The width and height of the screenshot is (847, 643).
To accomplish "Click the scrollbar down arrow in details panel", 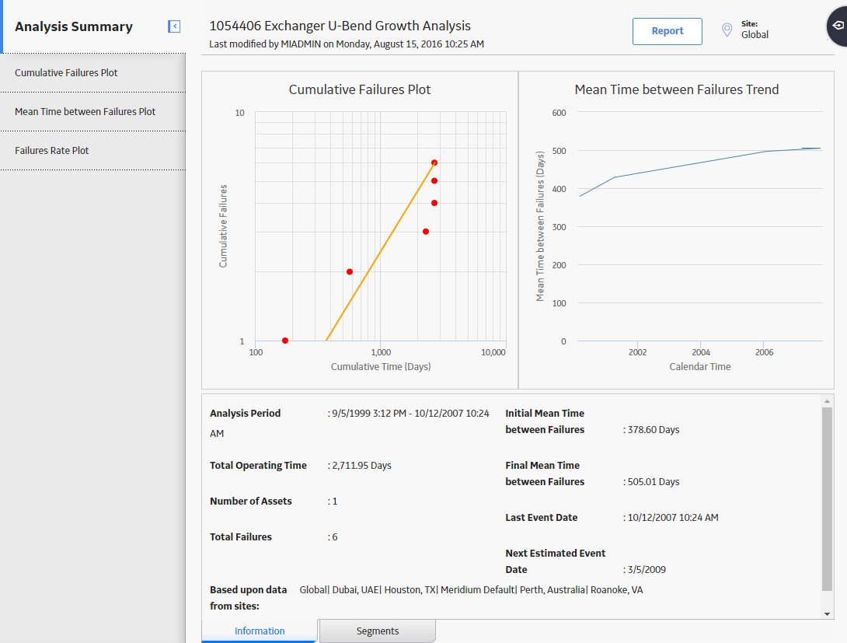I will [x=827, y=613].
